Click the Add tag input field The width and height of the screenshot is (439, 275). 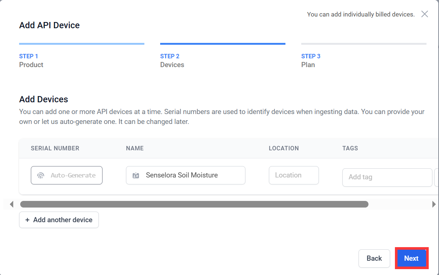click(387, 177)
